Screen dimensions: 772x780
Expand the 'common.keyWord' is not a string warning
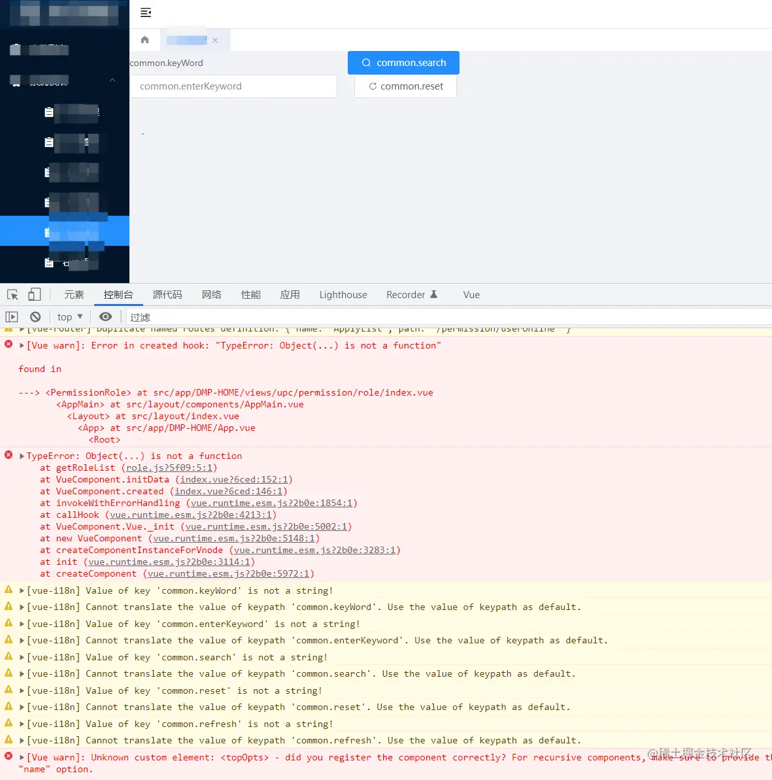(x=22, y=590)
